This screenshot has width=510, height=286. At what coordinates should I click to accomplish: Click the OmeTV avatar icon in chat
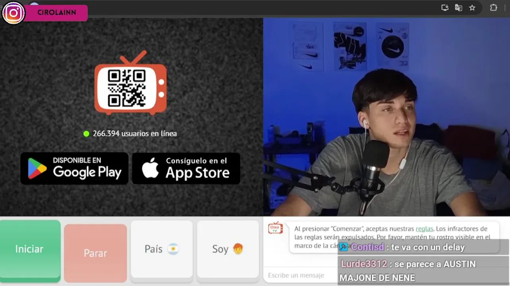click(275, 228)
